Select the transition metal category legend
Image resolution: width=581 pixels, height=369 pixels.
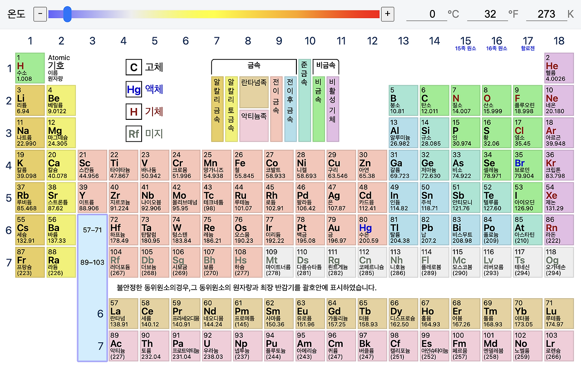coord(276,109)
